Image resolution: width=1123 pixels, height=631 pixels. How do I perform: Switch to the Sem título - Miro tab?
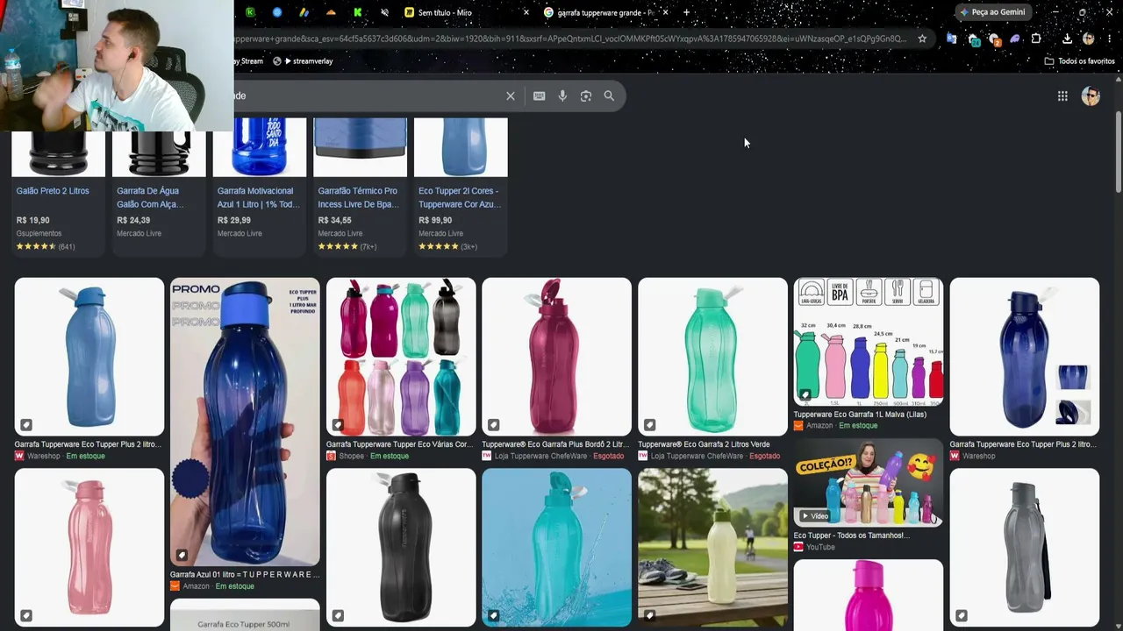pyautogui.click(x=465, y=12)
